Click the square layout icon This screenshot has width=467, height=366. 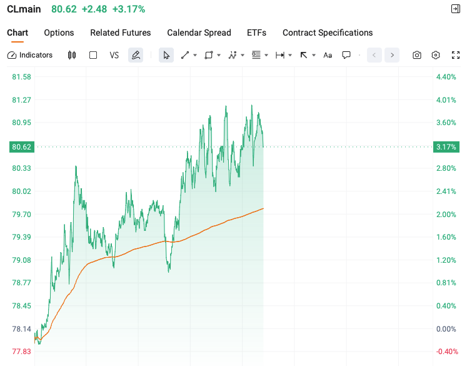click(93, 55)
